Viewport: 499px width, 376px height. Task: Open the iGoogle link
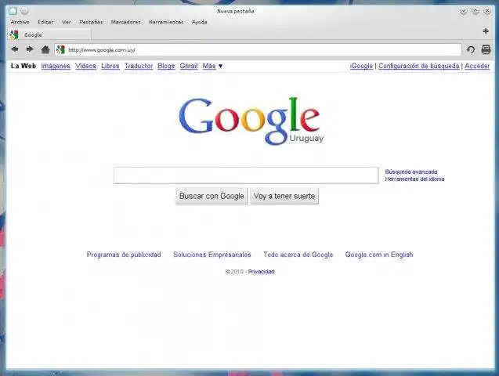point(361,66)
